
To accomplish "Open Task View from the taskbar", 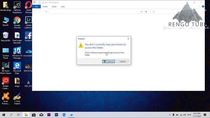I will tap(18, 115).
